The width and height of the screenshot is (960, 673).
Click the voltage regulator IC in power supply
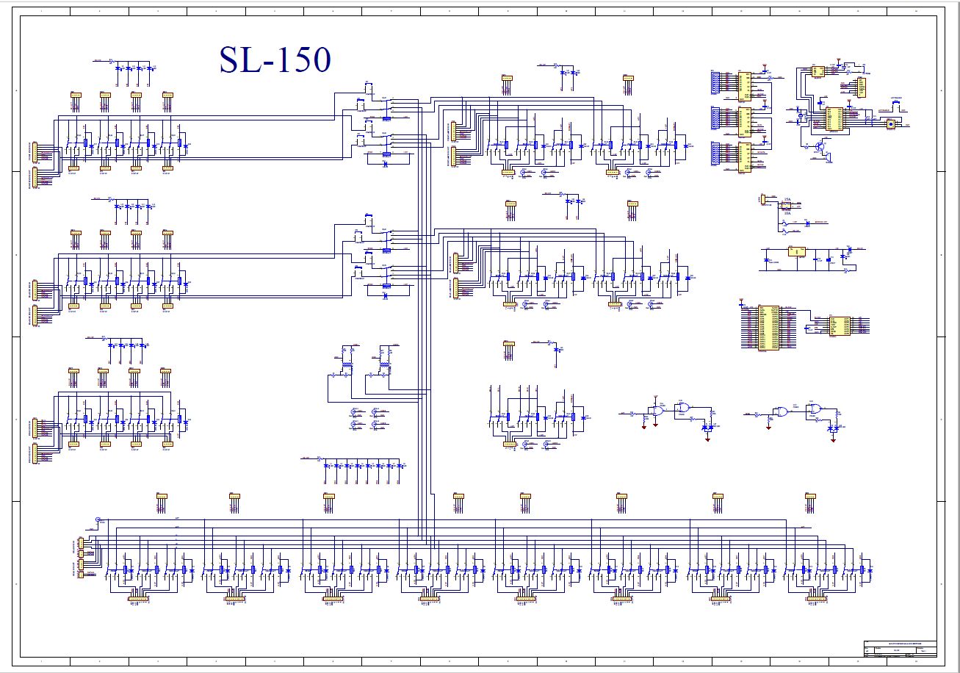tap(796, 251)
